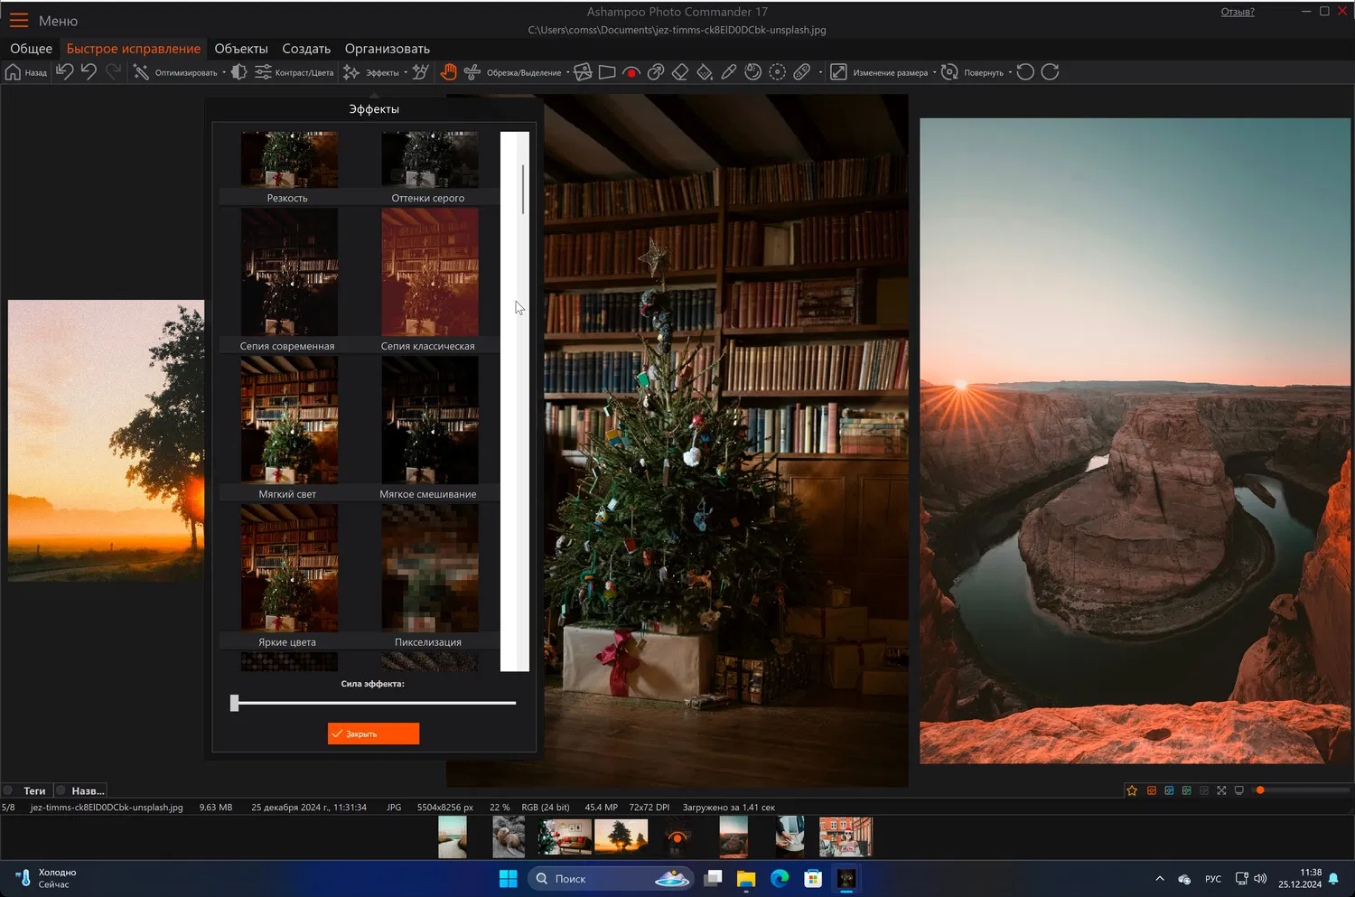Expand the Оптимизировать dropdown arrow

[224, 73]
